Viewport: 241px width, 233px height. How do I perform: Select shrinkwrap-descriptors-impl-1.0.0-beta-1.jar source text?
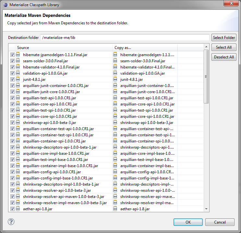[61, 184]
